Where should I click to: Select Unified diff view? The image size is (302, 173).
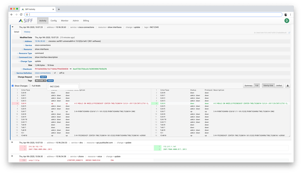pyautogui.click(x=279, y=86)
